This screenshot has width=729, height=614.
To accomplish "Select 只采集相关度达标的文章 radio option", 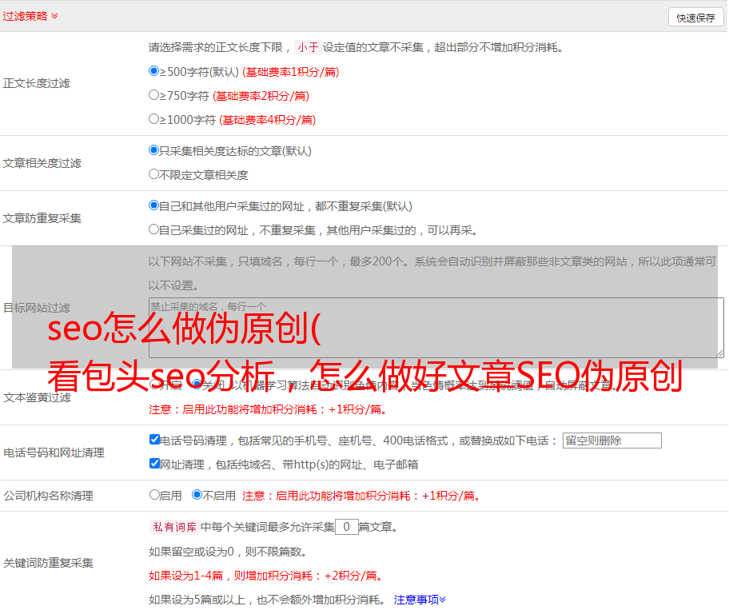I will [x=154, y=150].
